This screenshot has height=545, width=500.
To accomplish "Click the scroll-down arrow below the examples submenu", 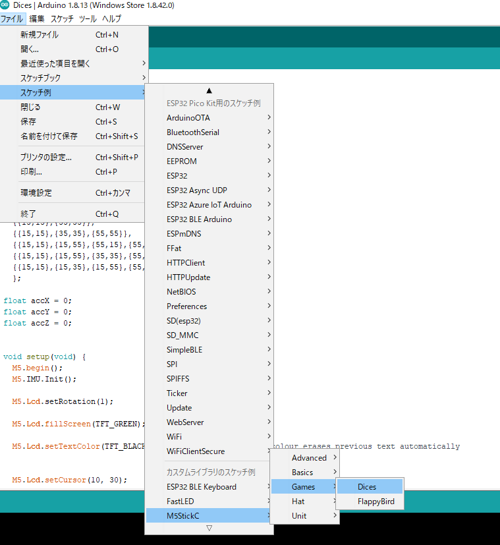I will (209, 529).
